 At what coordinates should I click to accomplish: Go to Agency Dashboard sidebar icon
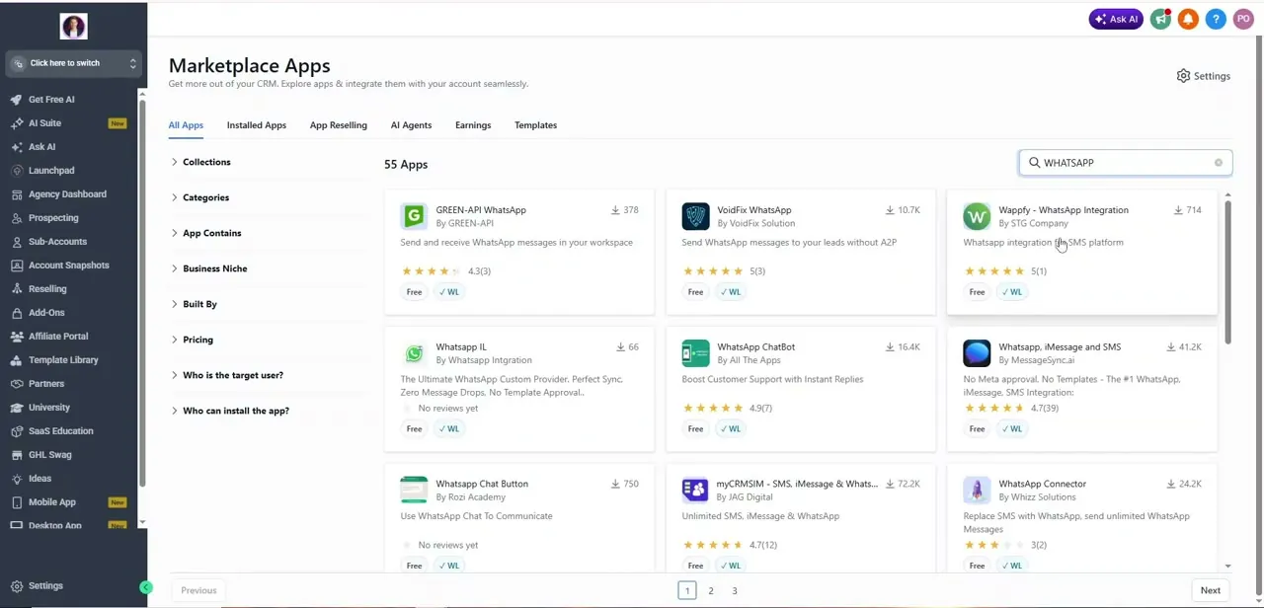pos(17,194)
